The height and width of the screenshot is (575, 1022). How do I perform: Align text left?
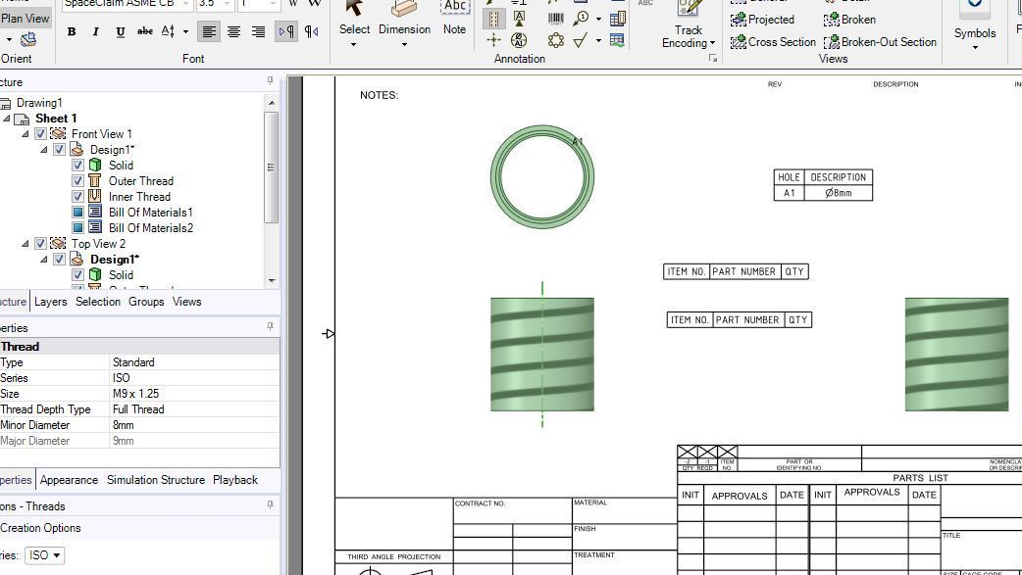coord(209,31)
